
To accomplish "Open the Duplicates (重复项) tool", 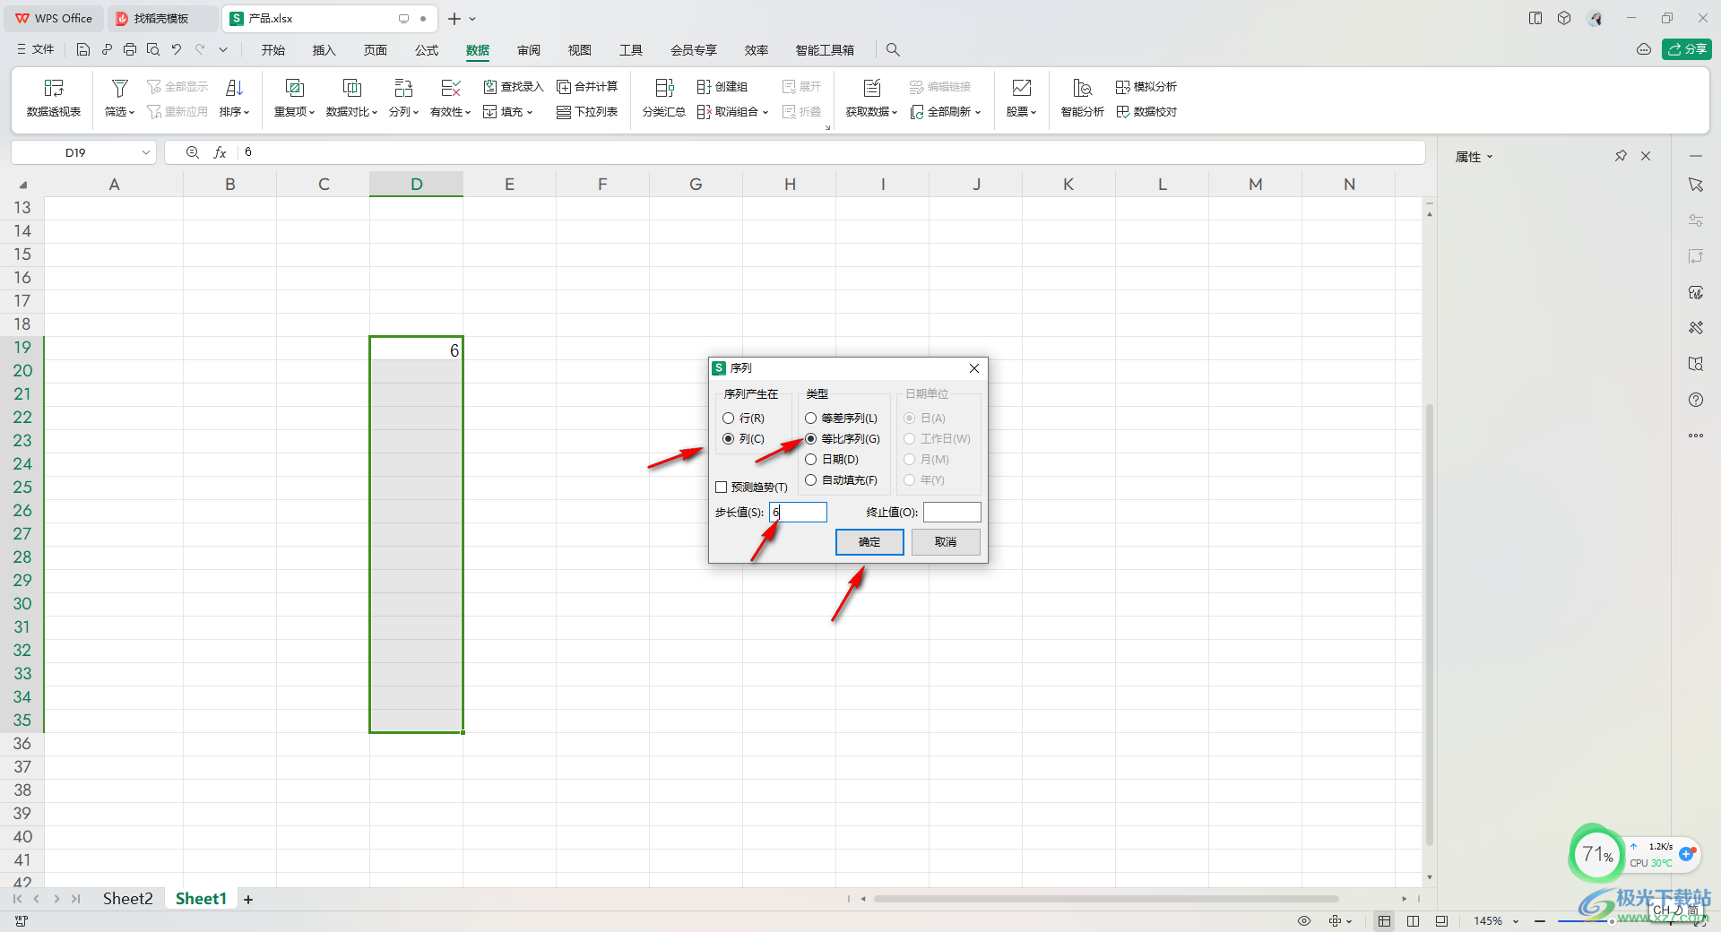I will click(294, 98).
